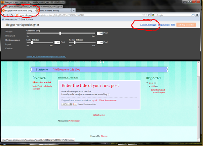Image resolution: width=203 pixels, height=146 pixels.
Task: Go to the Firefox Home page icon
Action: tap(197, 15)
